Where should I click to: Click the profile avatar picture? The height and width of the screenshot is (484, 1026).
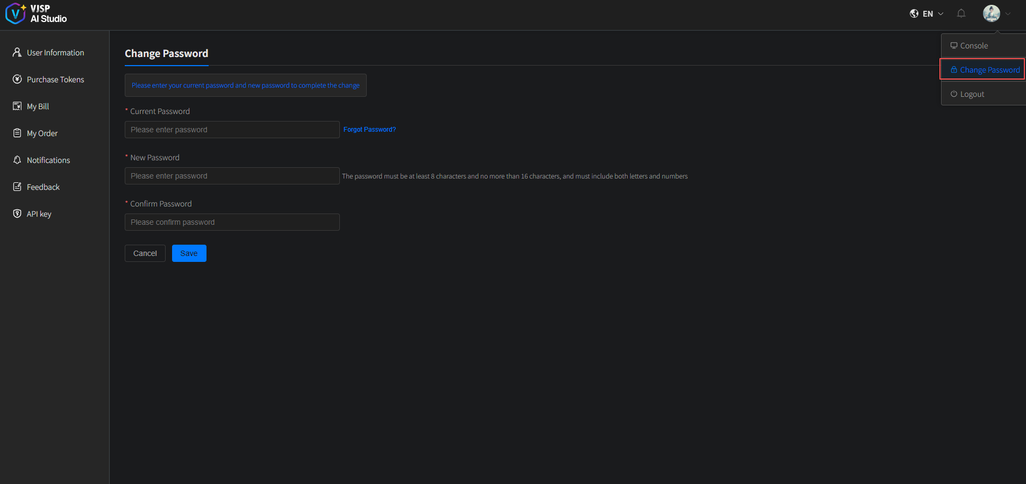(x=991, y=13)
